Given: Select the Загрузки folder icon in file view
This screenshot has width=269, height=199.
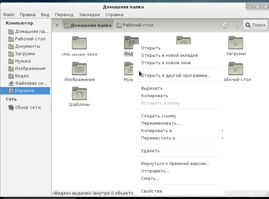Looking at the screenshot, I should point(236,43).
